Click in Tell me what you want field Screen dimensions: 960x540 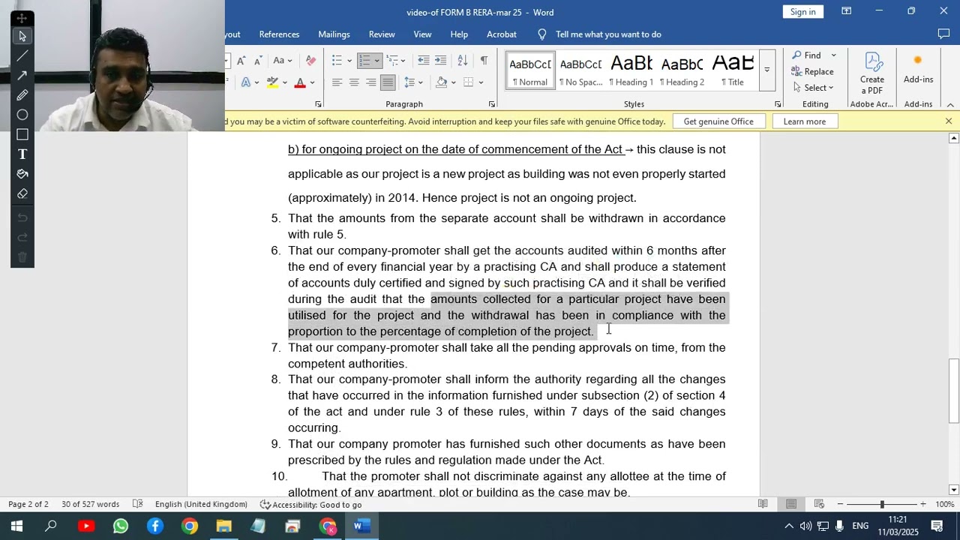608,34
